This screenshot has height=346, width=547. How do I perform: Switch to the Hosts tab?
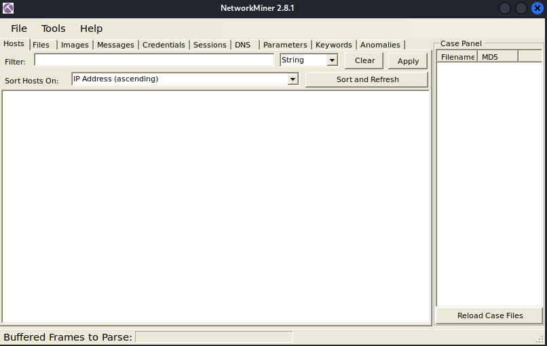[14, 44]
